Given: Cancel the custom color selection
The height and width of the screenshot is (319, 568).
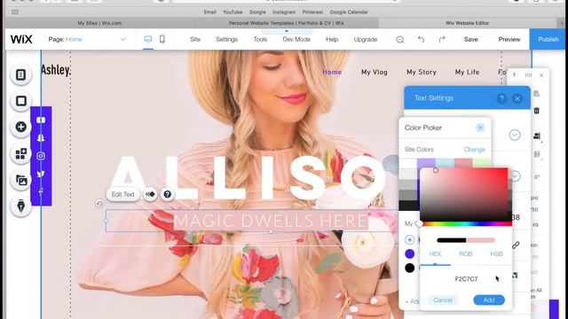Looking at the screenshot, I should tap(443, 300).
